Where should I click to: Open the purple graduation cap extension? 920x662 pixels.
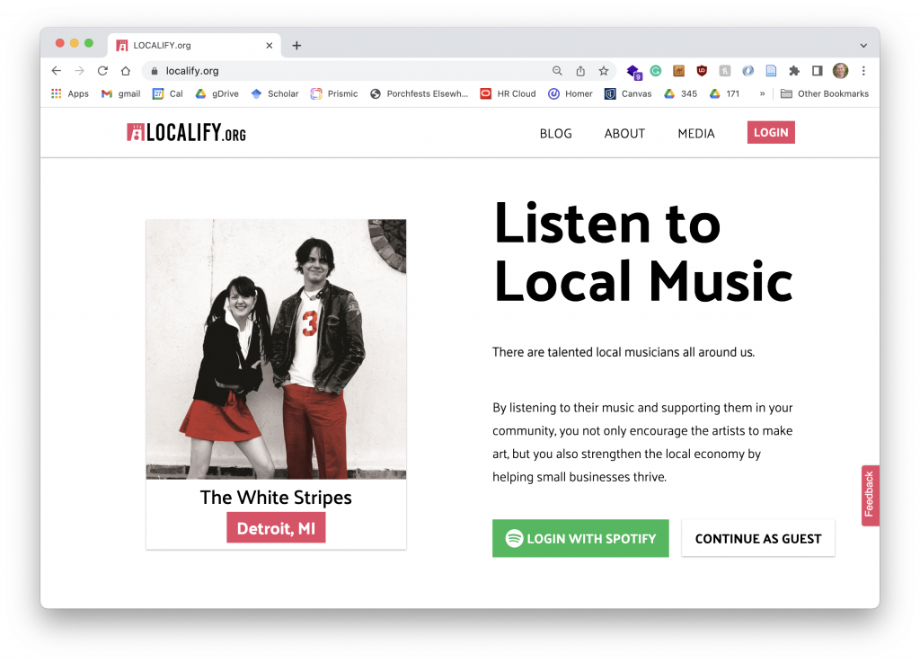[x=633, y=72]
